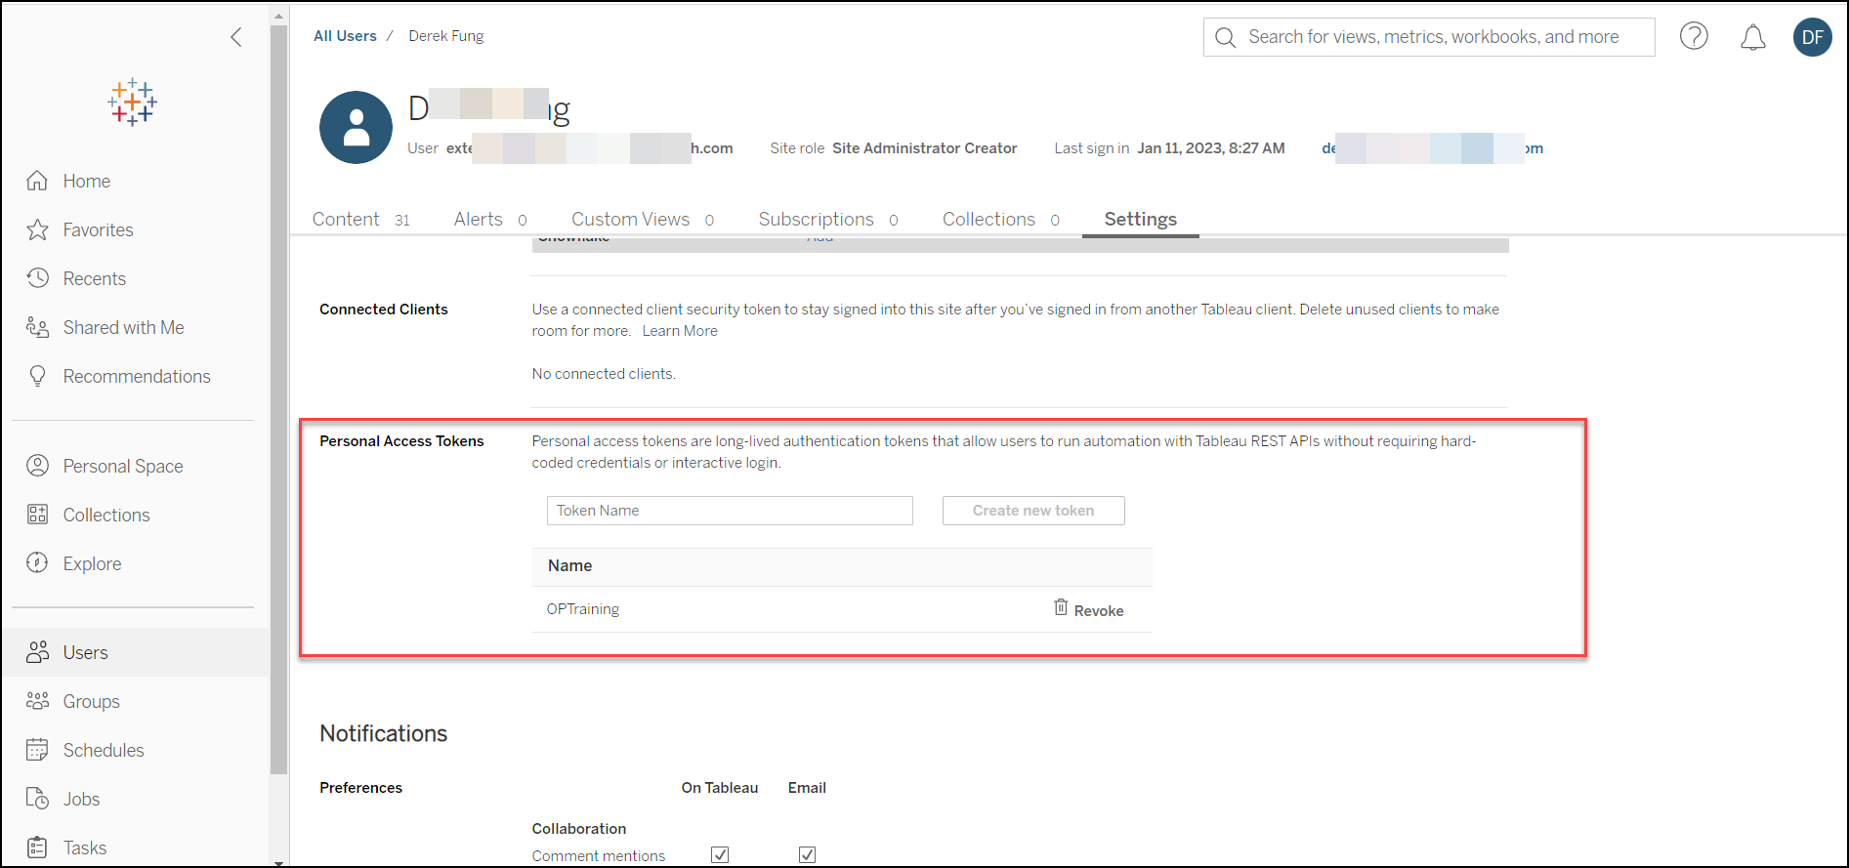Click the Tableau logo icon
Image resolution: width=1849 pixels, height=868 pixels.
pyautogui.click(x=133, y=103)
